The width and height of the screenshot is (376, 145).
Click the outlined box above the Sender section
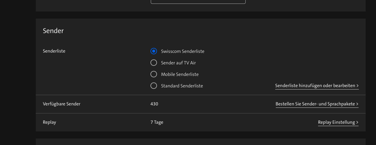tap(198, 2)
